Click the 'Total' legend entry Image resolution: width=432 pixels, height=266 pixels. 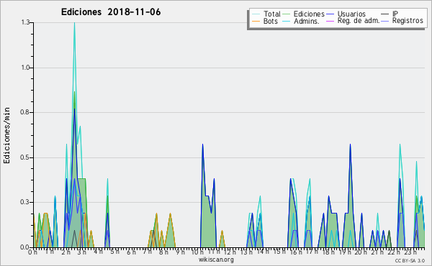[x=271, y=14]
